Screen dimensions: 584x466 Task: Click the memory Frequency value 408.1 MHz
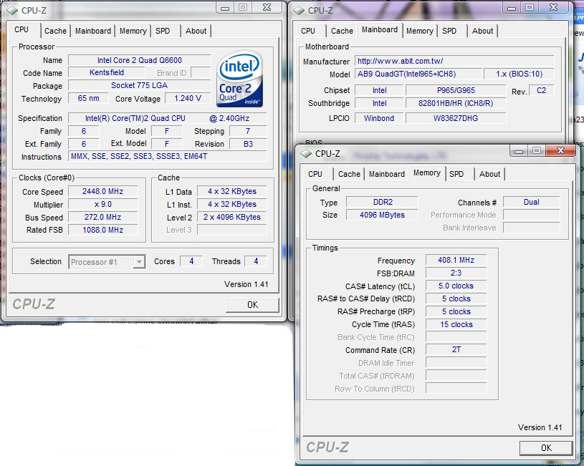[456, 260]
